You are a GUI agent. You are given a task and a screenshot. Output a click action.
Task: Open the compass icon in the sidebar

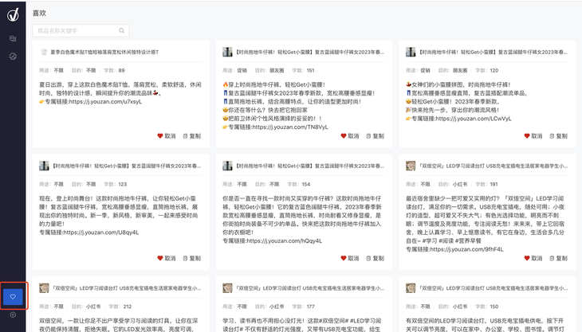13,57
